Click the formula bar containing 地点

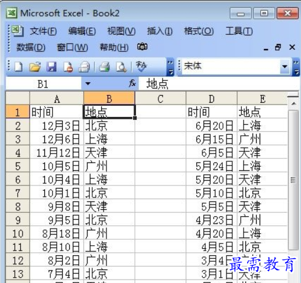pyautogui.click(x=219, y=84)
